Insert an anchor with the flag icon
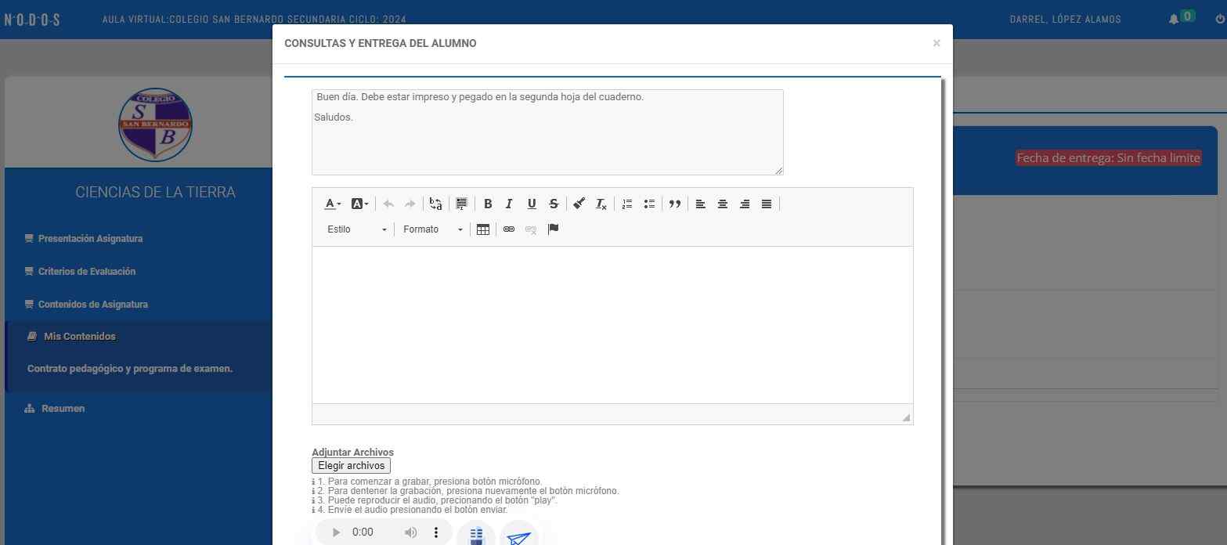1227x545 pixels. pos(553,229)
